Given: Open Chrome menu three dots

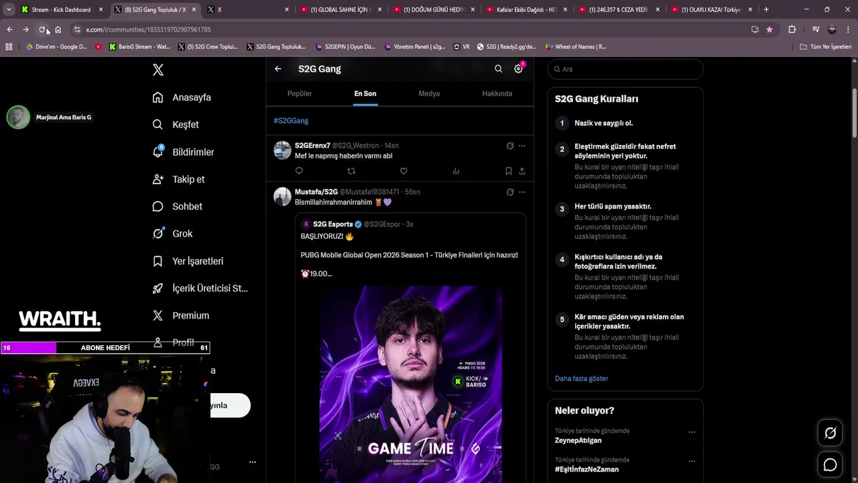Looking at the screenshot, I should point(849,30).
